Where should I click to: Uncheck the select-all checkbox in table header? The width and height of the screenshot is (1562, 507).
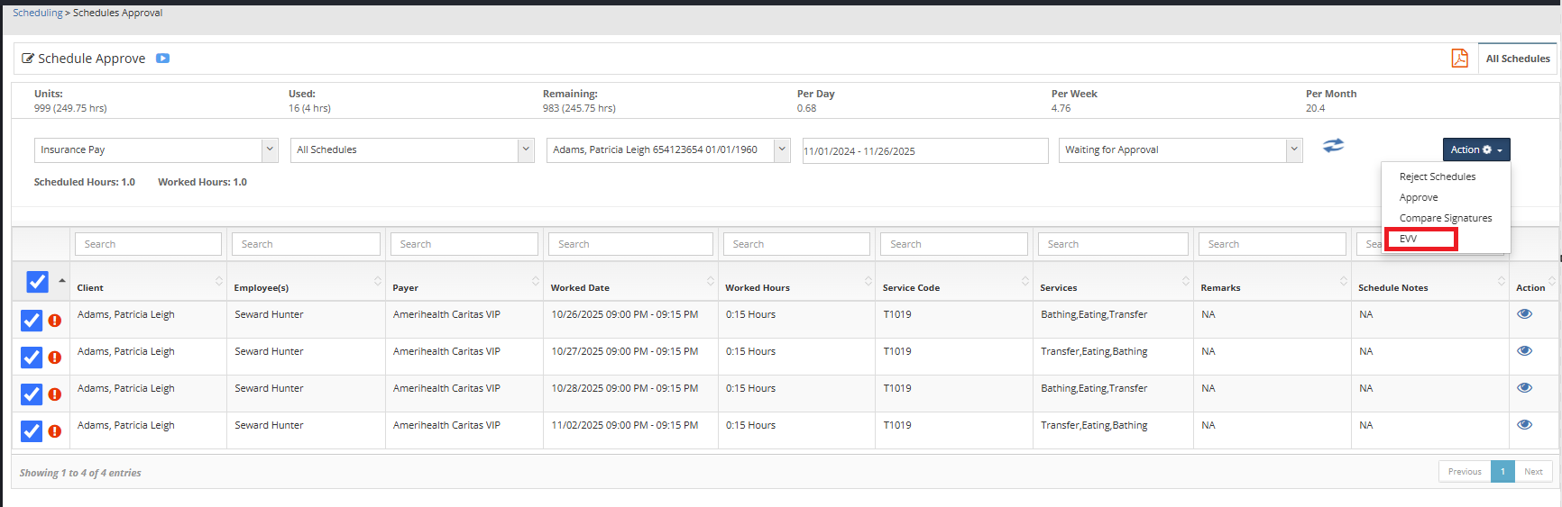coord(37,282)
